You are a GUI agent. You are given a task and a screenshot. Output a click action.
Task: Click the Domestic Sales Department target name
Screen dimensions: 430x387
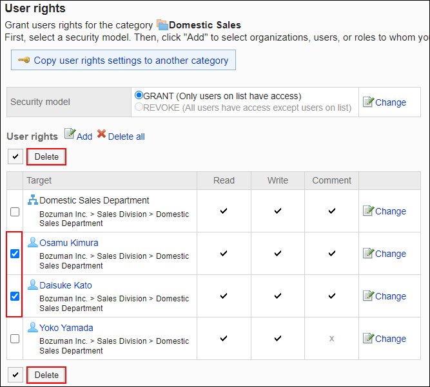click(94, 200)
